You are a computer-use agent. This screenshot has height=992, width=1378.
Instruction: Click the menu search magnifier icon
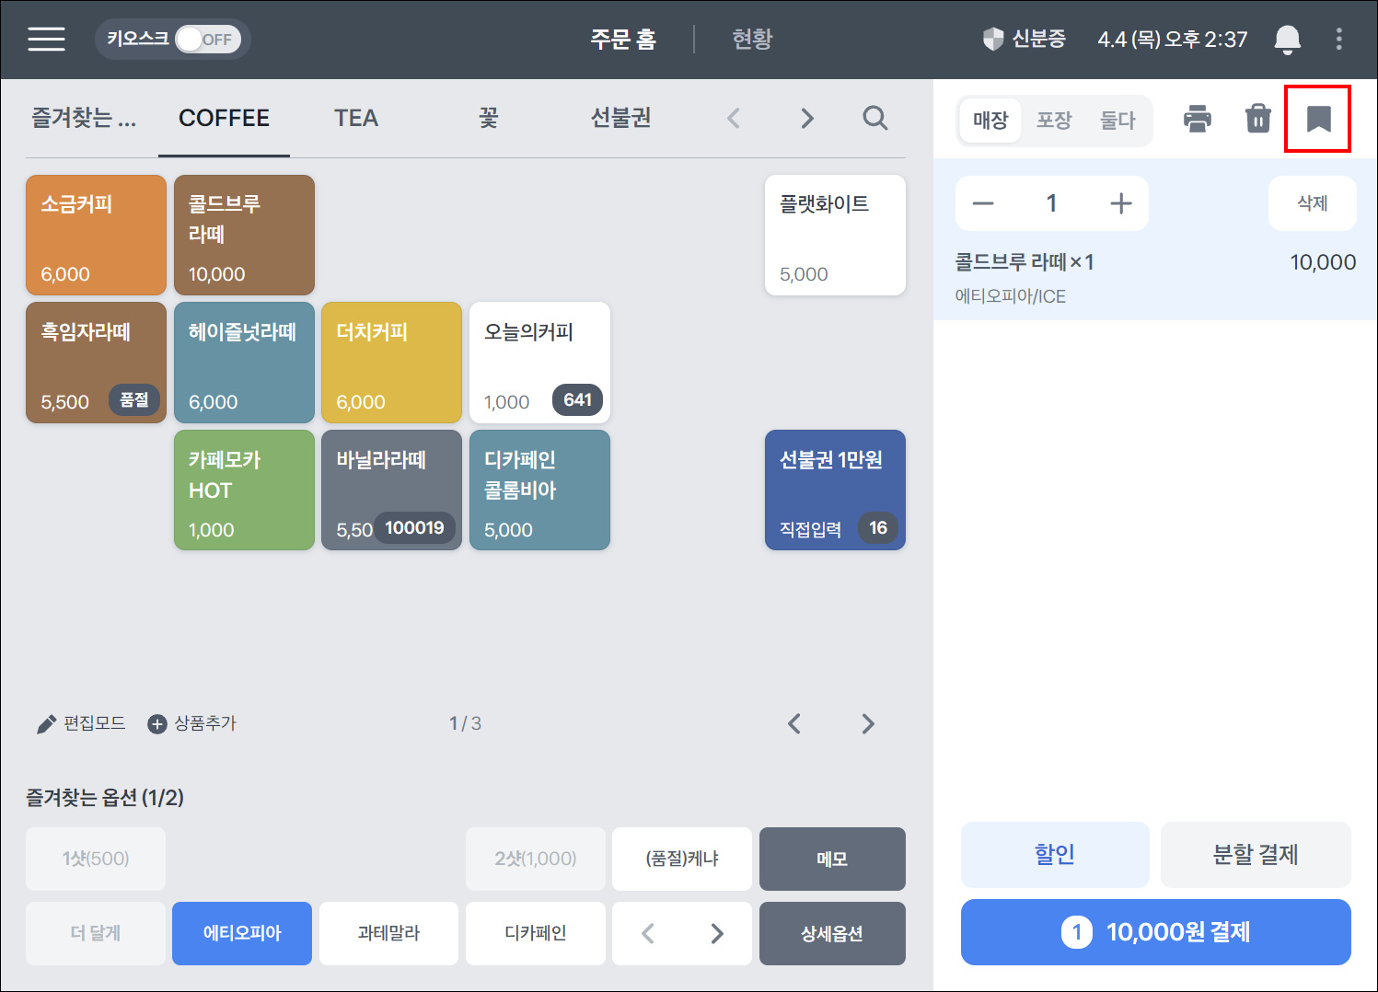click(x=874, y=118)
